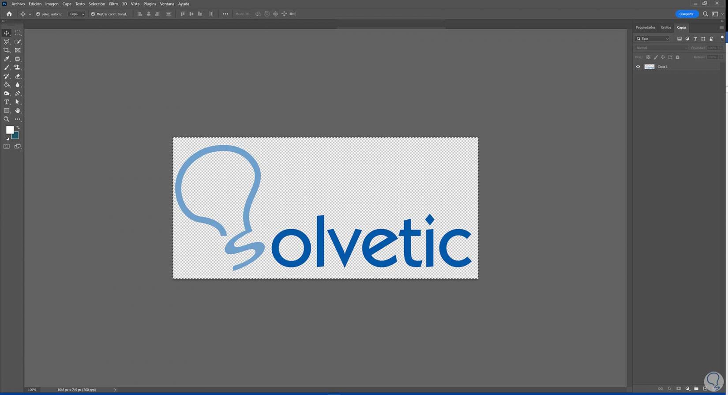Viewport: 728px width, 395px height.
Task: Toggle shape layer filter
Action: click(703, 39)
